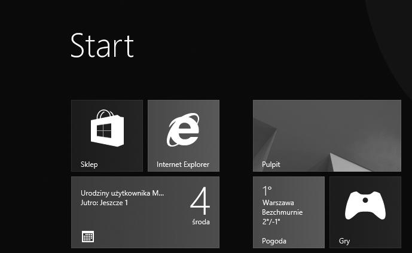The image size is (412, 253).
Task: Open the Pulpit desktop tile
Action: pos(327,136)
